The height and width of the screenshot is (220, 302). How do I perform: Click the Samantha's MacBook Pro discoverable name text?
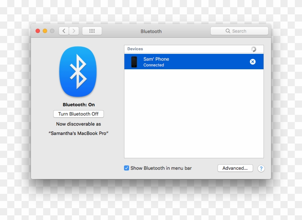click(78, 133)
